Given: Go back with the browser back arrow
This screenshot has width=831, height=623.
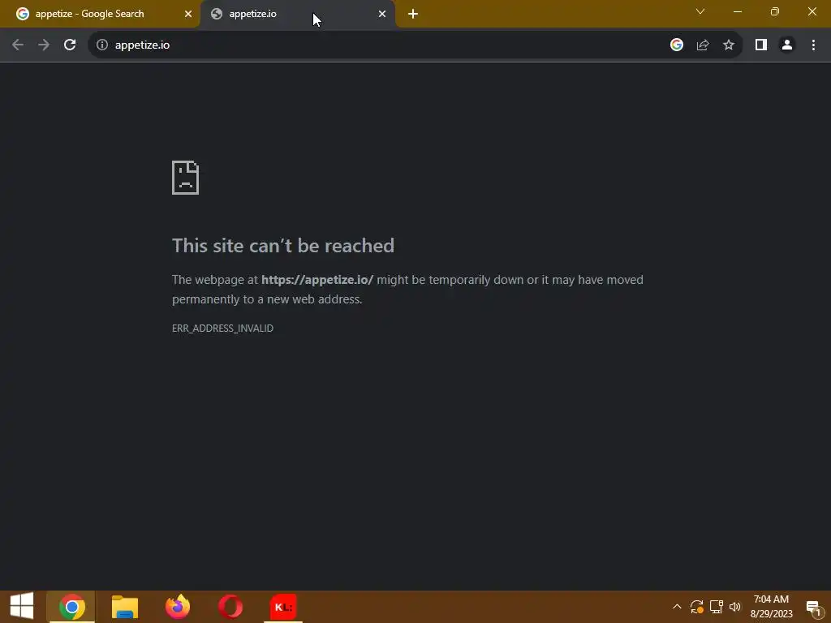Looking at the screenshot, I should click(x=18, y=45).
